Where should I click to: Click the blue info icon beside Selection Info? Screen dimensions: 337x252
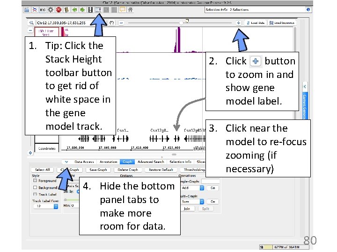click(308, 9)
